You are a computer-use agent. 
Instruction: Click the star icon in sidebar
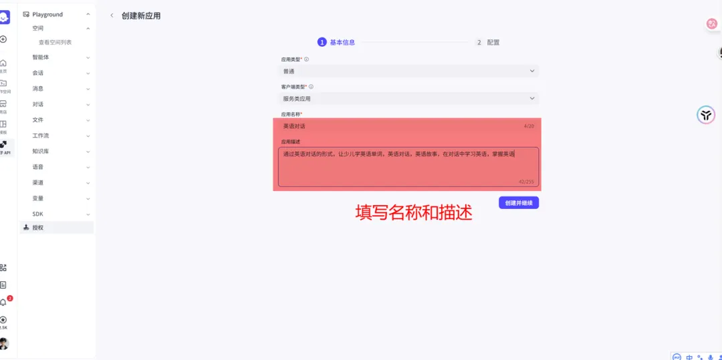(x=3, y=319)
